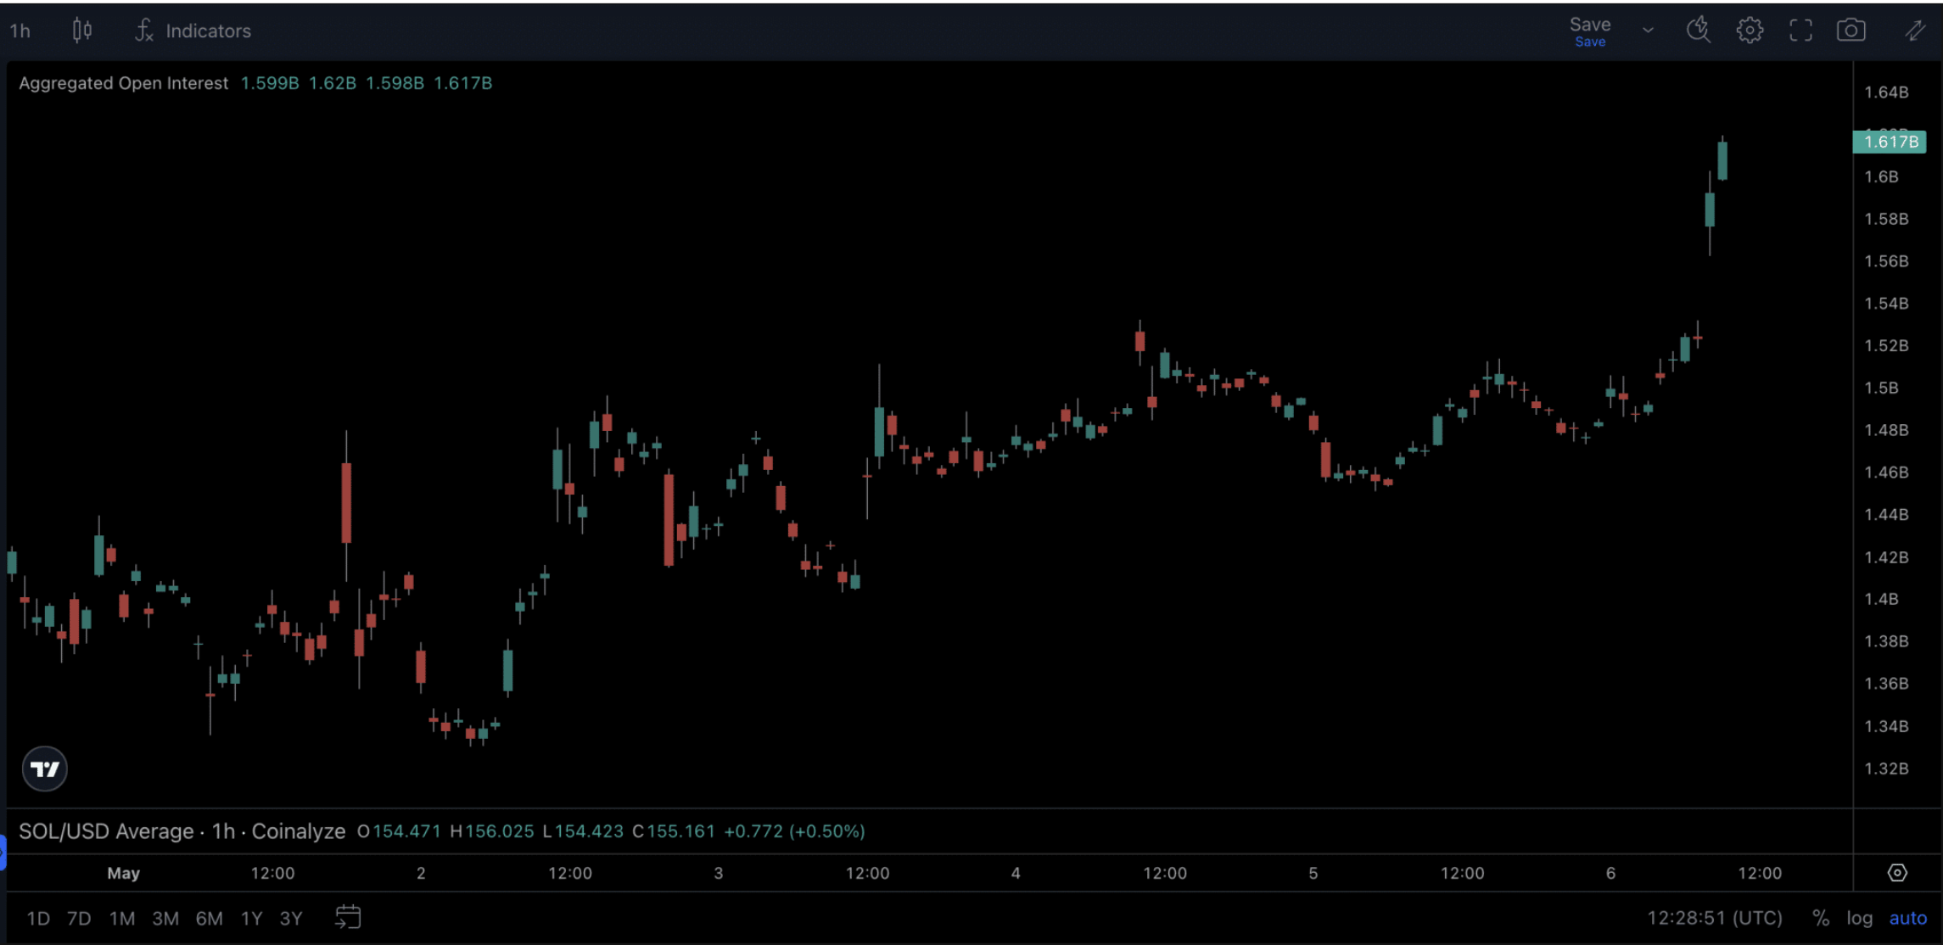1943x945 pixels.
Task: Click the 1.5B price axis label
Action: click(x=1881, y=388)
